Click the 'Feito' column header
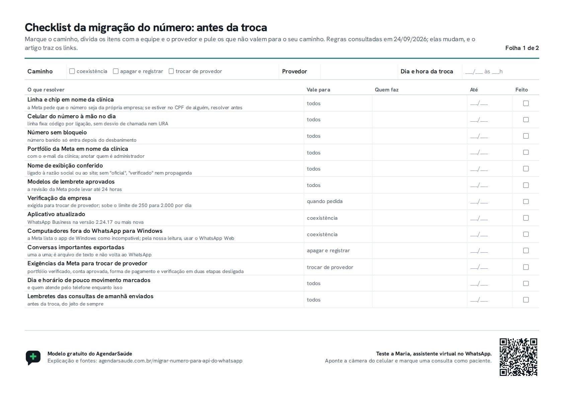Viewport: 564px width, 399px height. (521, 89)
